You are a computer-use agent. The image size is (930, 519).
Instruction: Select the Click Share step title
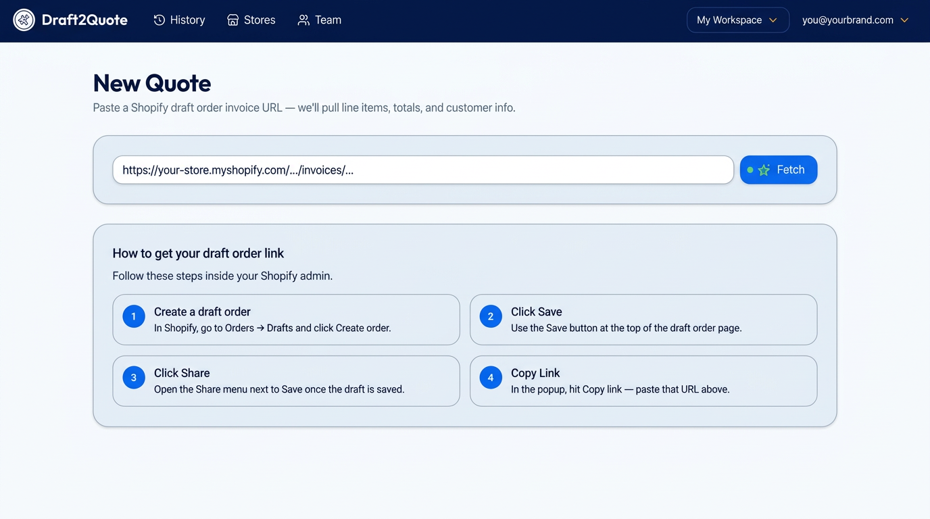pos(182,373)
